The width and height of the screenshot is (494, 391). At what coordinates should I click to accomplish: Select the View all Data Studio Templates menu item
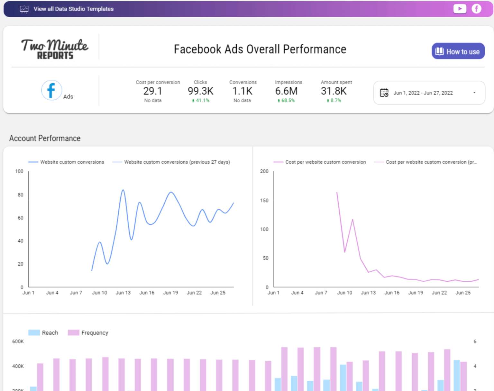(73, 9)
